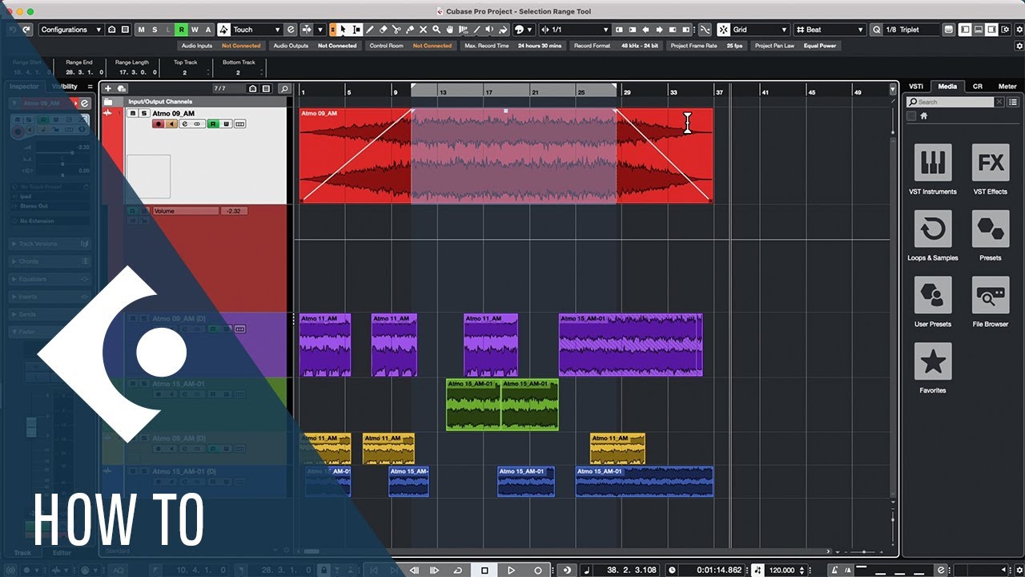Select the Glue tool

pos(410,30)
